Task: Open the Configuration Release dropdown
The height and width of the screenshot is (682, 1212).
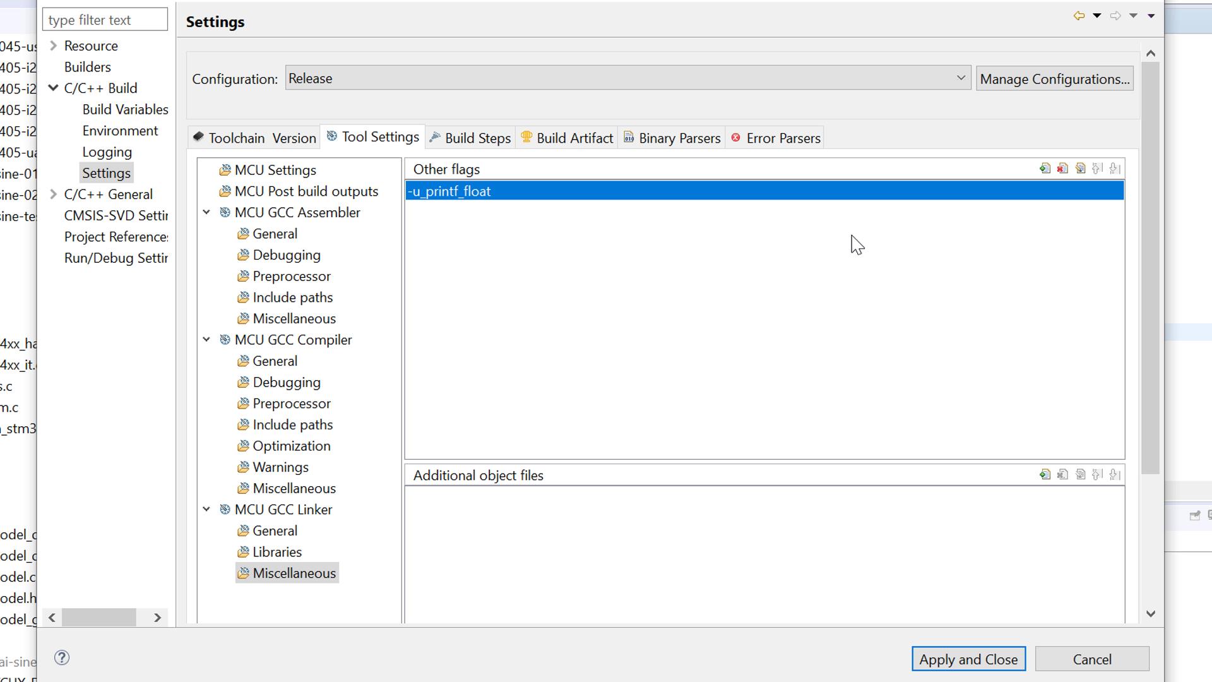Action: click(x=627, y=78)
